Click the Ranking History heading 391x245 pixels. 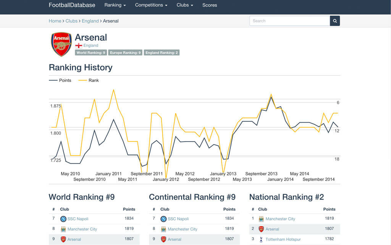click(81, 68)
